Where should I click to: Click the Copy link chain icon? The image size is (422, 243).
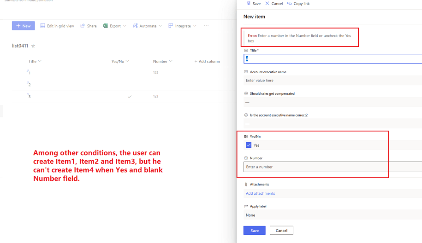tap(289, 3)
